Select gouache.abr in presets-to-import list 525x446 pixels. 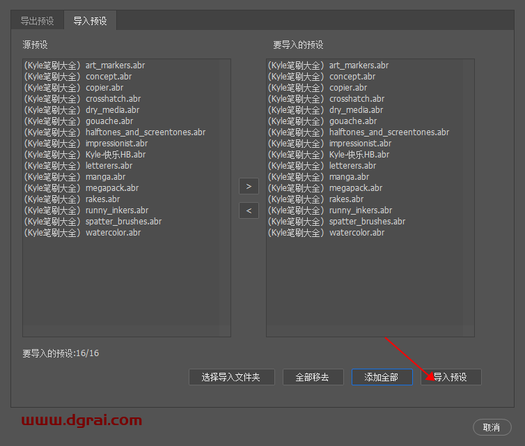click(322, 121)
